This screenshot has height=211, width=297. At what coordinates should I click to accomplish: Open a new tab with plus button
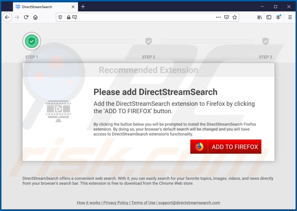pyautogui.click(x=83, y=7)
